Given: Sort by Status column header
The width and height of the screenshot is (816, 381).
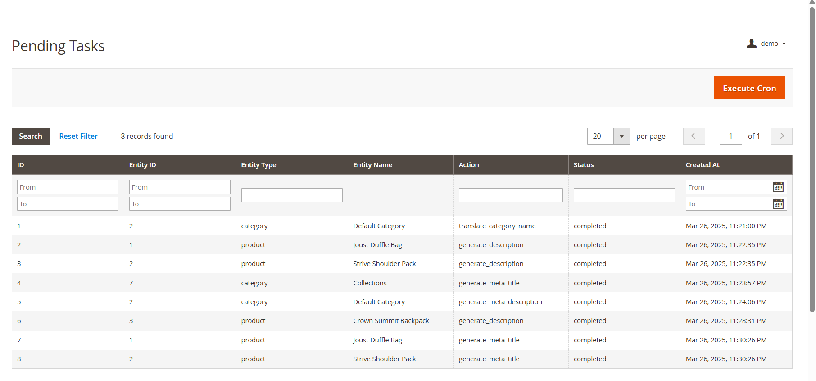Looking at the screenshot, I should coord(624,165).
